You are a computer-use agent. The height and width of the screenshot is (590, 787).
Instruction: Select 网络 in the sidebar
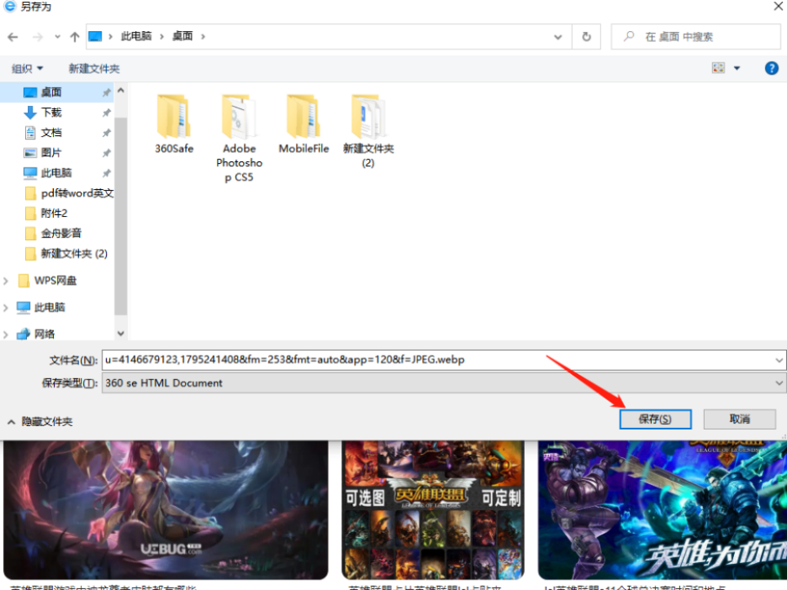[x=45, y=334]
